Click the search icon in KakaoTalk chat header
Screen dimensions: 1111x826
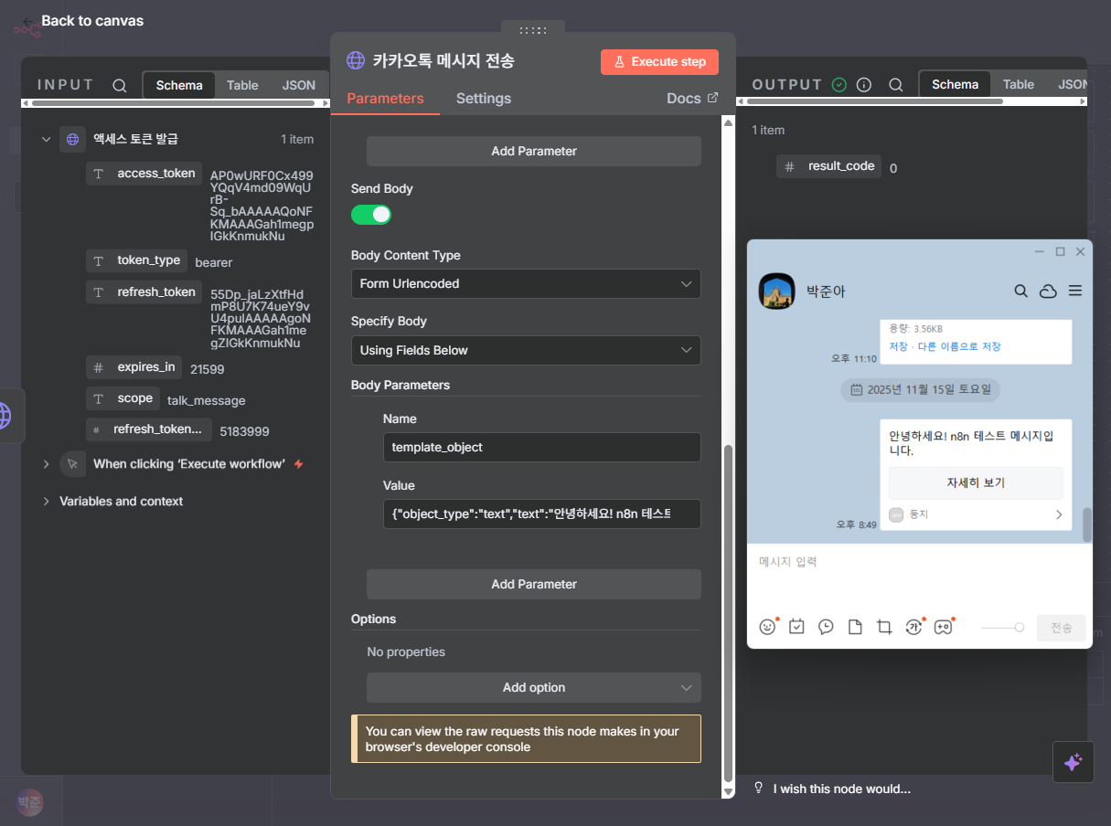tap(1021, 291)
